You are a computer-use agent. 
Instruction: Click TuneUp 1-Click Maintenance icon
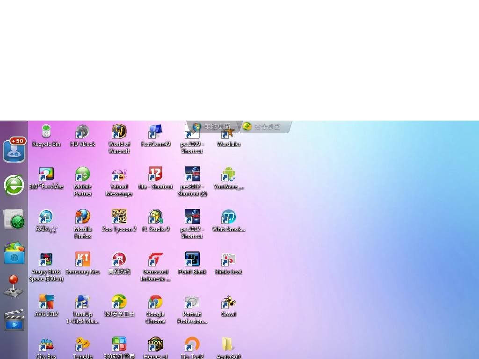(82, 302)
